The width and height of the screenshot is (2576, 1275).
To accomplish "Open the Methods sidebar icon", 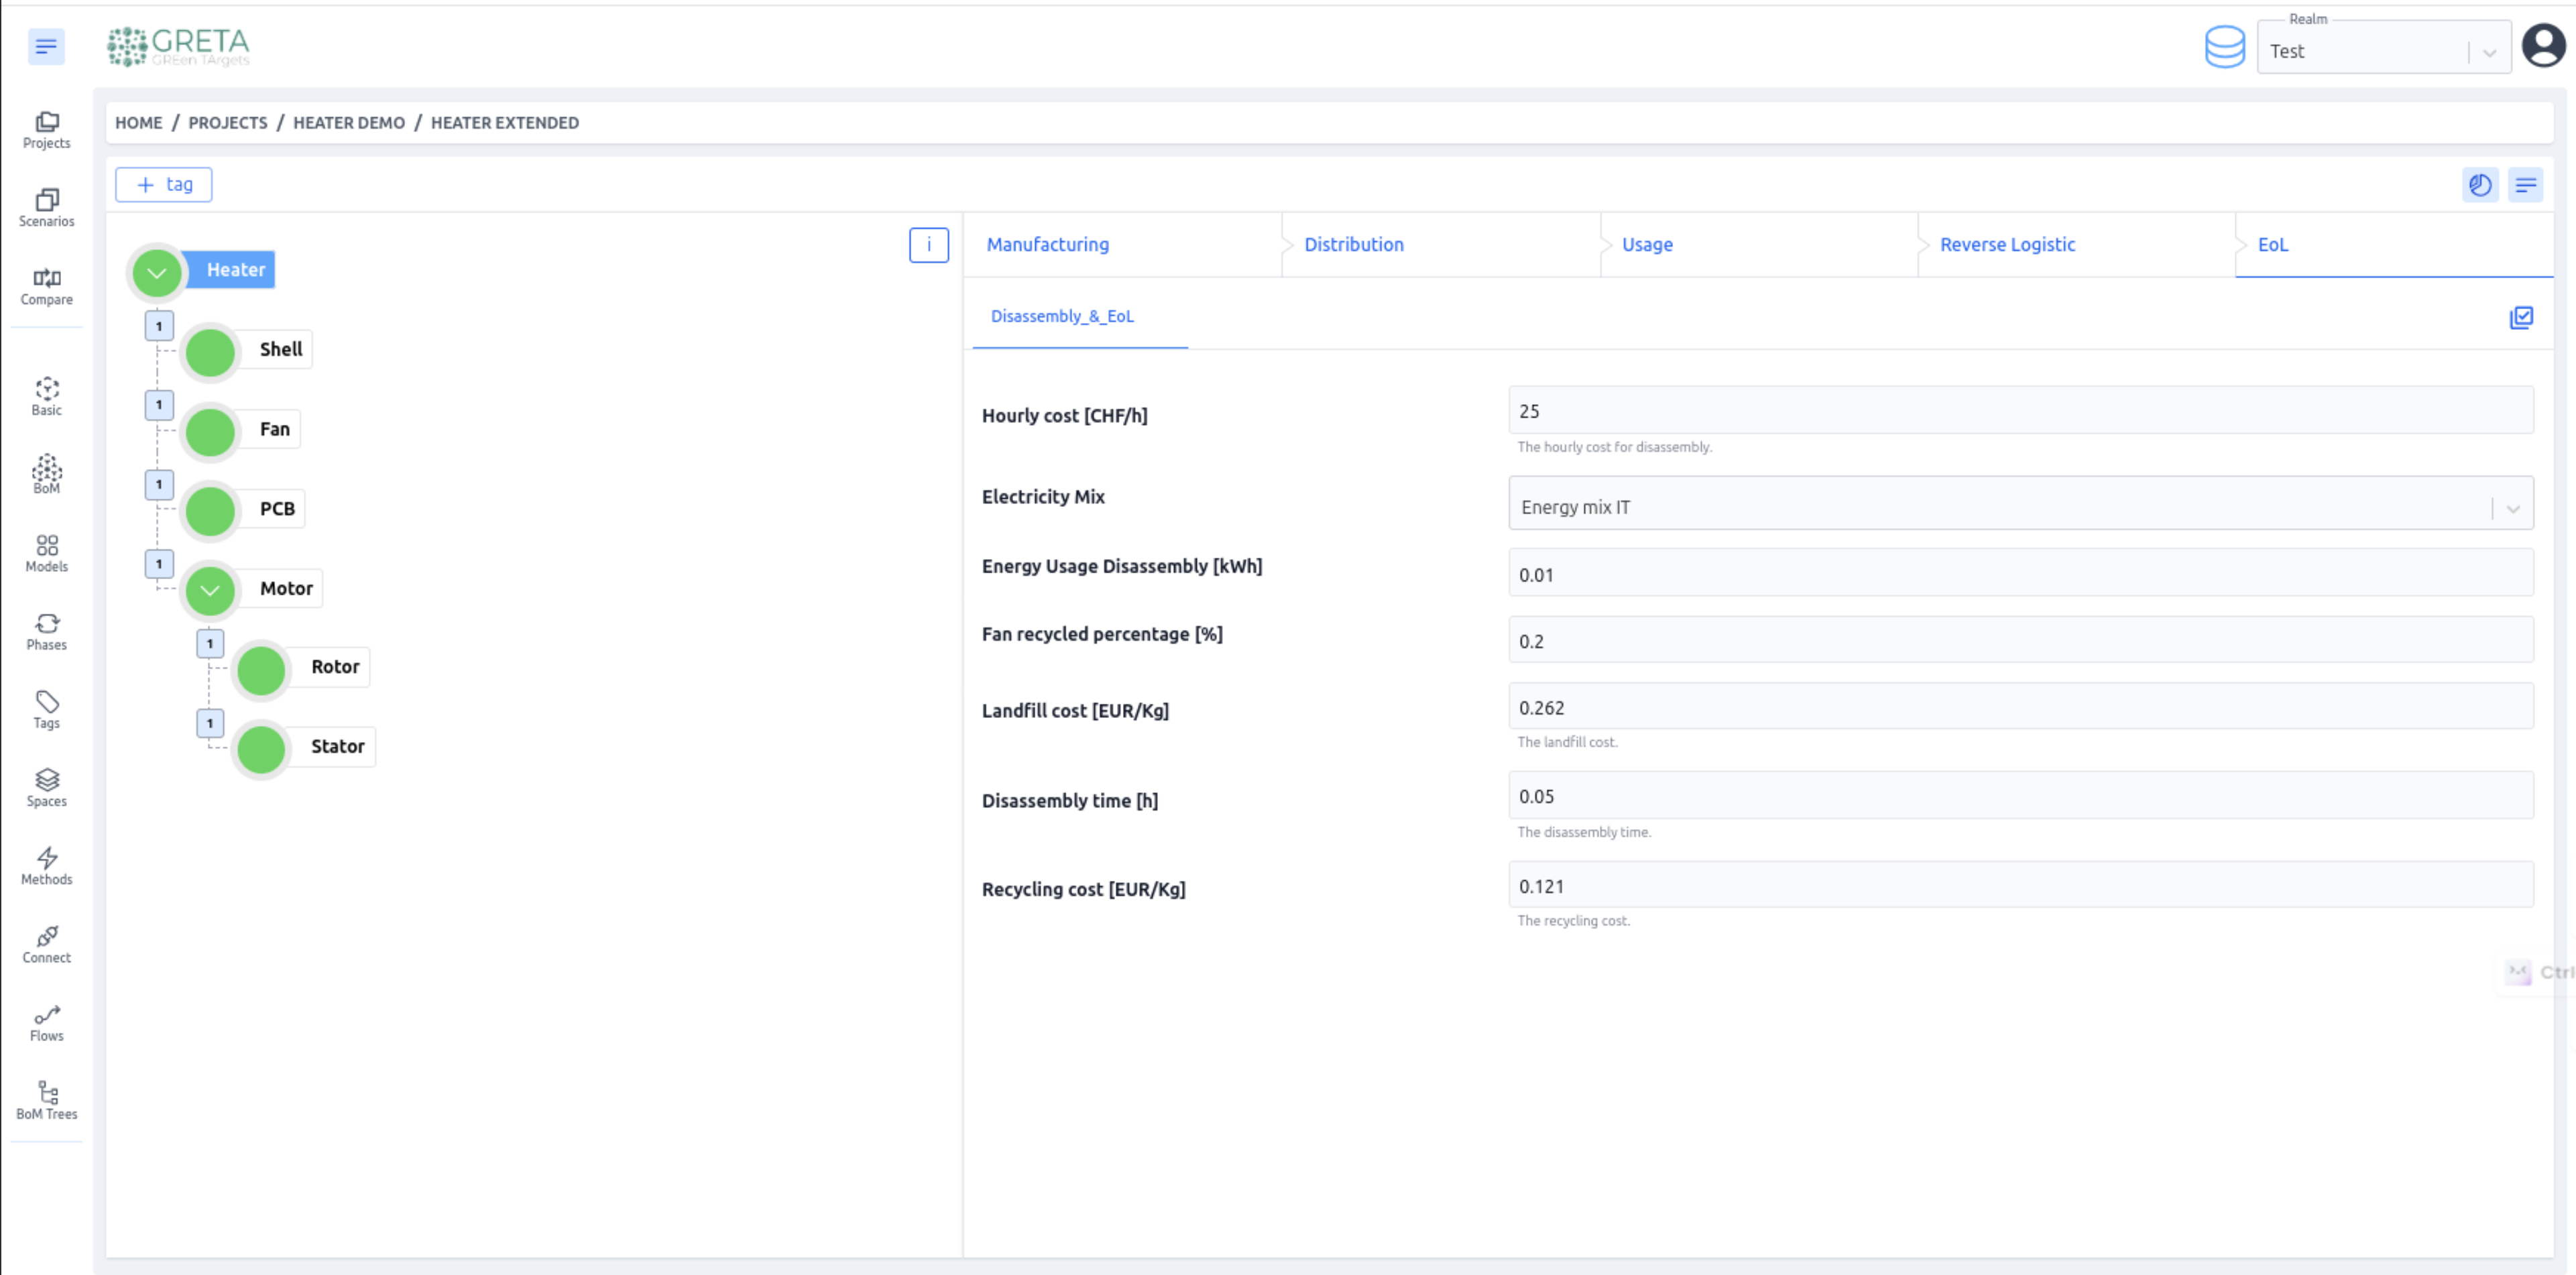I will pyautogui.click(x=46, y=866).
